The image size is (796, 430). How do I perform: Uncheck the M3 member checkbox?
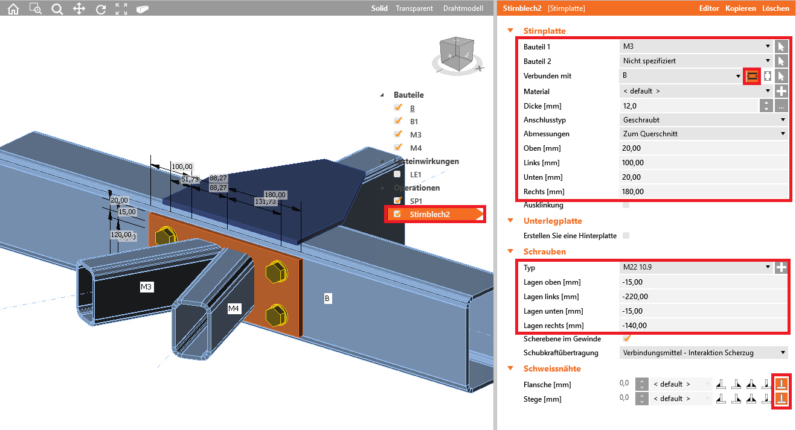(x=397, y=134)
